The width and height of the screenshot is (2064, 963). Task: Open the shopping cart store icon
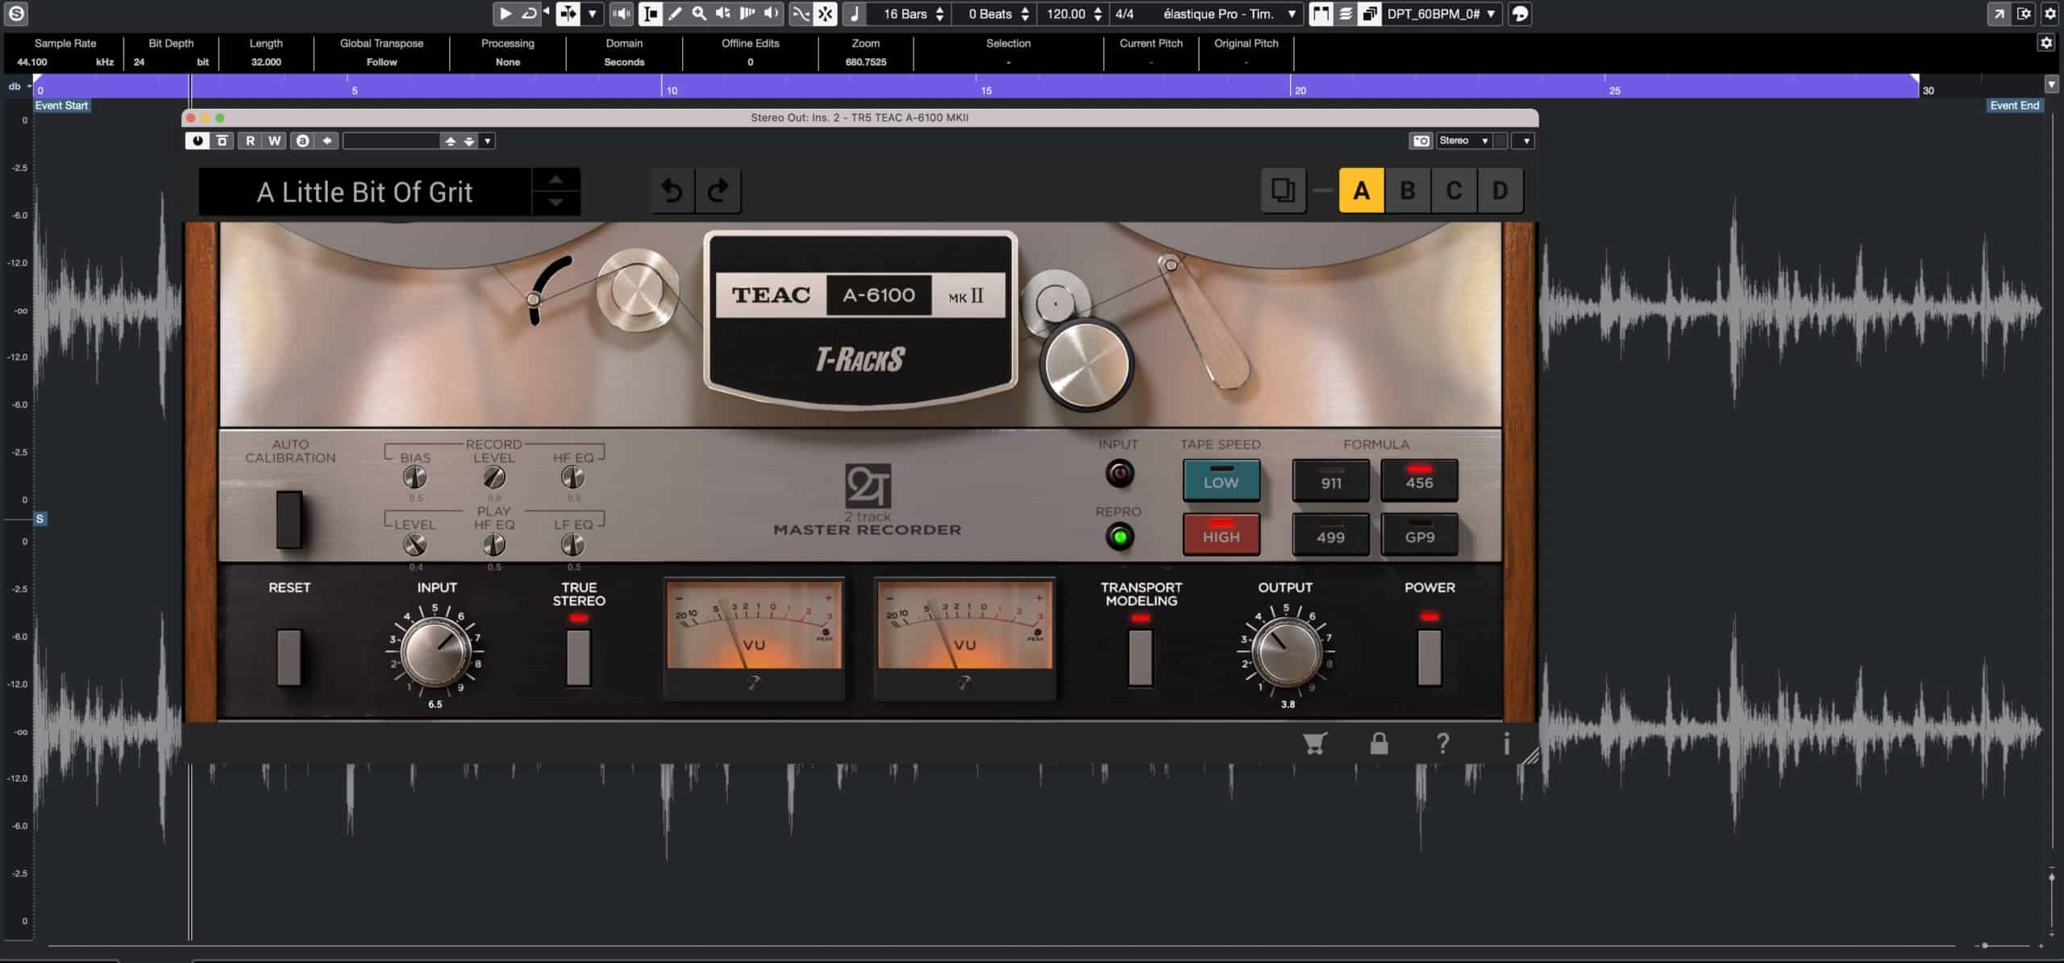(1315, 743)
